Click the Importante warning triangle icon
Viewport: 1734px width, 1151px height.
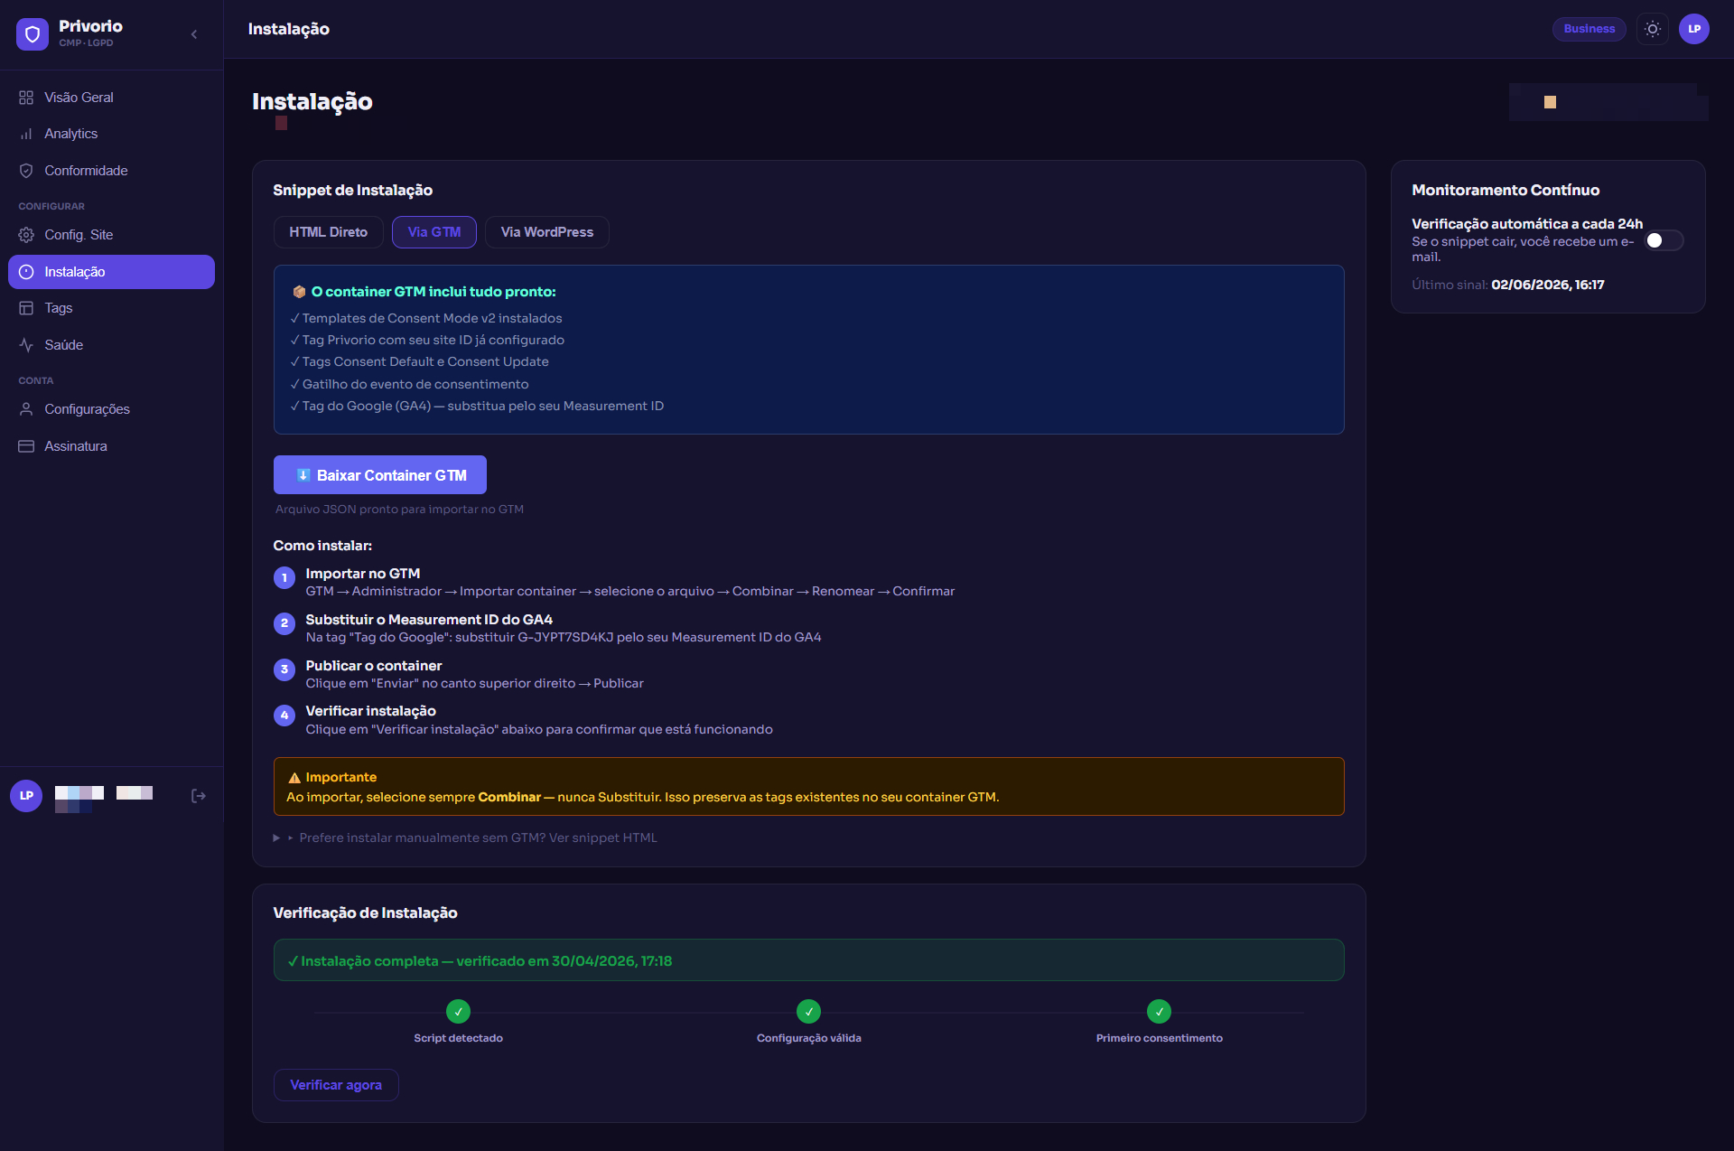(294, 778)
